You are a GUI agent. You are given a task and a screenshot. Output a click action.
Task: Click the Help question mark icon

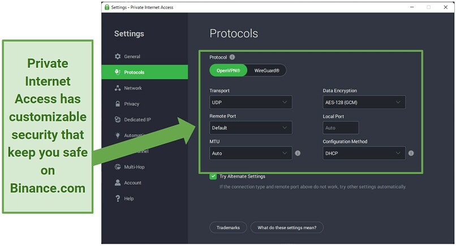click(118, 199)
